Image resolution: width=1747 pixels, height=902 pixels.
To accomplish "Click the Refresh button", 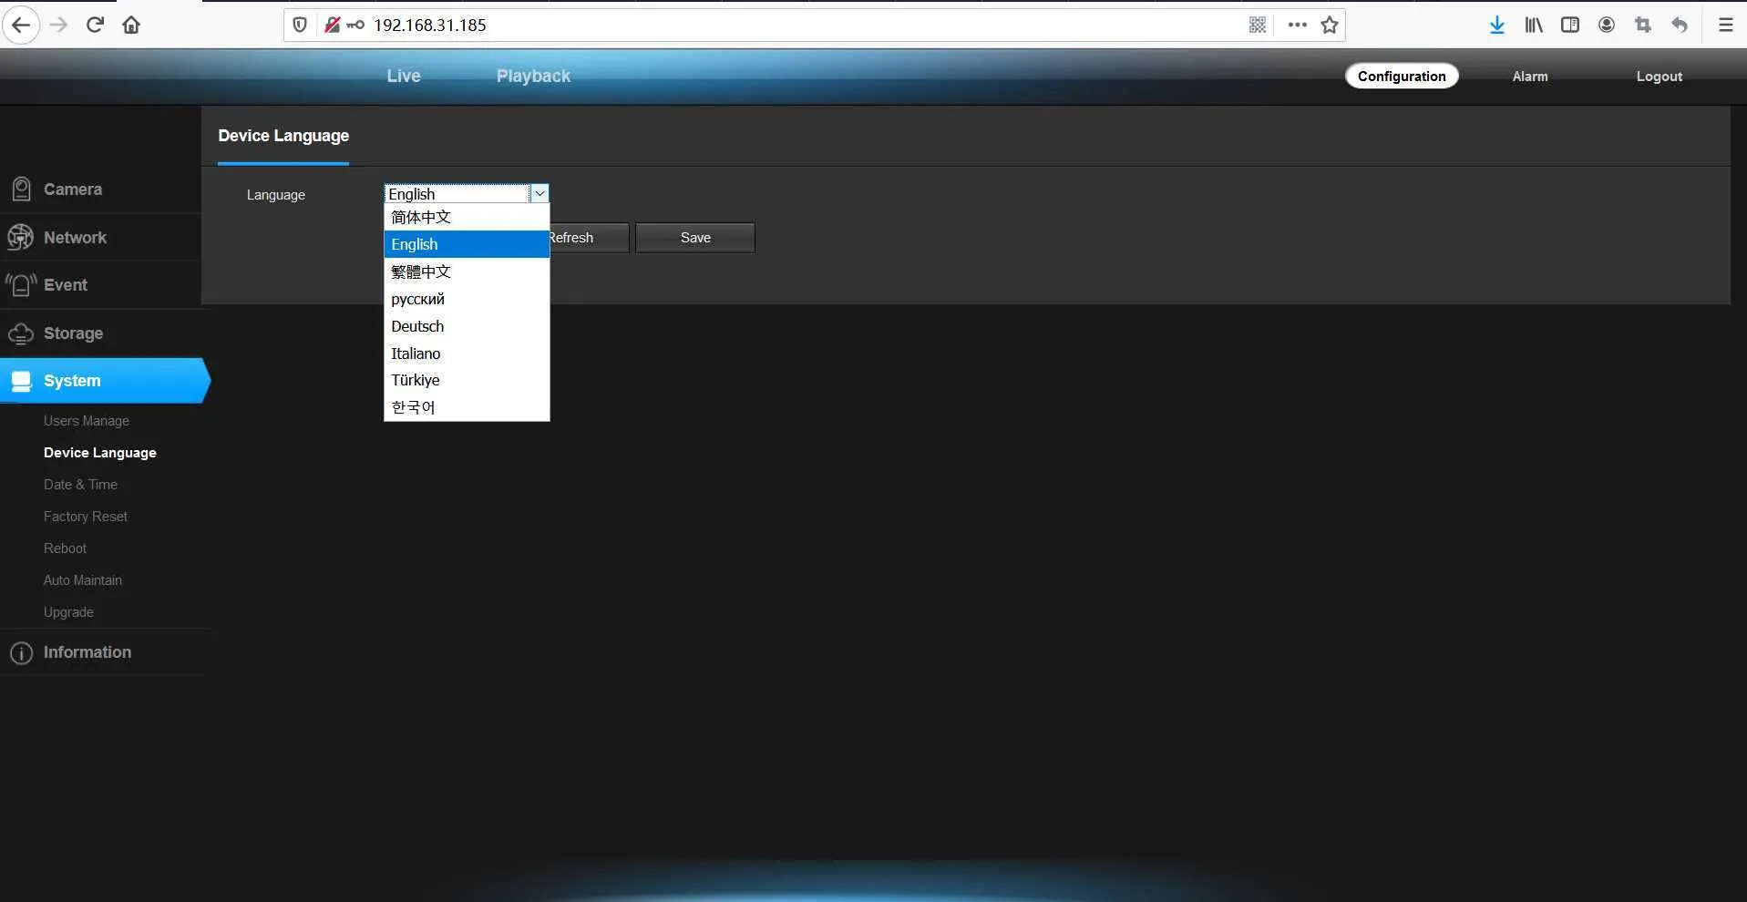I will point(589,238).
